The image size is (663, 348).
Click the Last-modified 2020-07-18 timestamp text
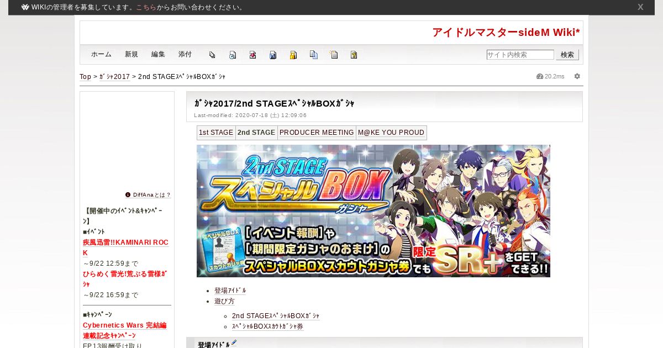click(x=250, y=115)
